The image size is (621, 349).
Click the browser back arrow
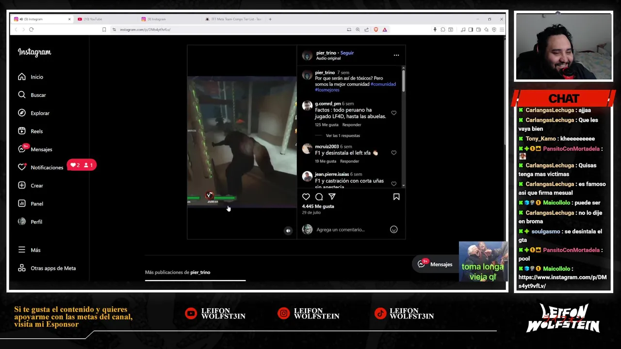click(16, 30)
